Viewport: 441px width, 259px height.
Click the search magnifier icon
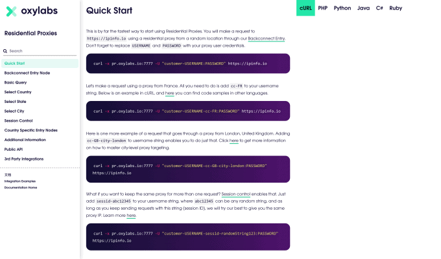pos(5,51)
